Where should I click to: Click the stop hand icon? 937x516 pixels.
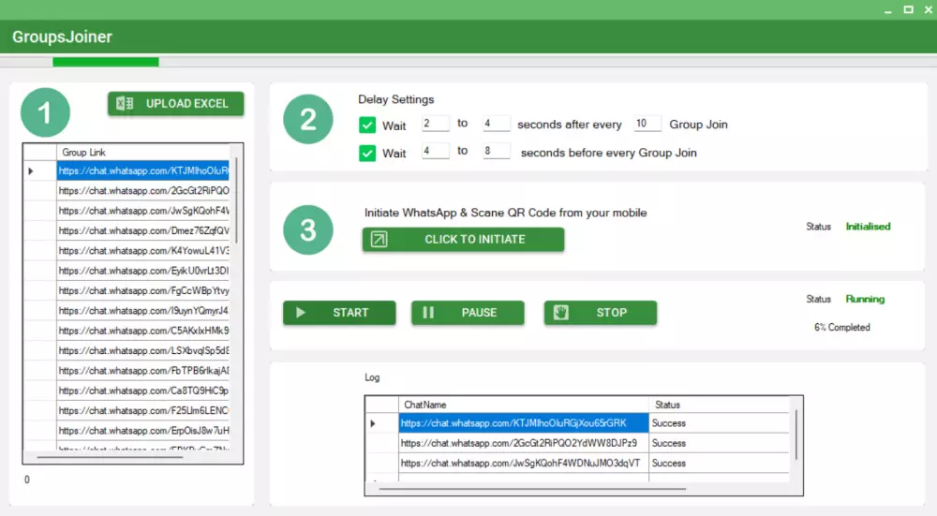pos(560,313)
